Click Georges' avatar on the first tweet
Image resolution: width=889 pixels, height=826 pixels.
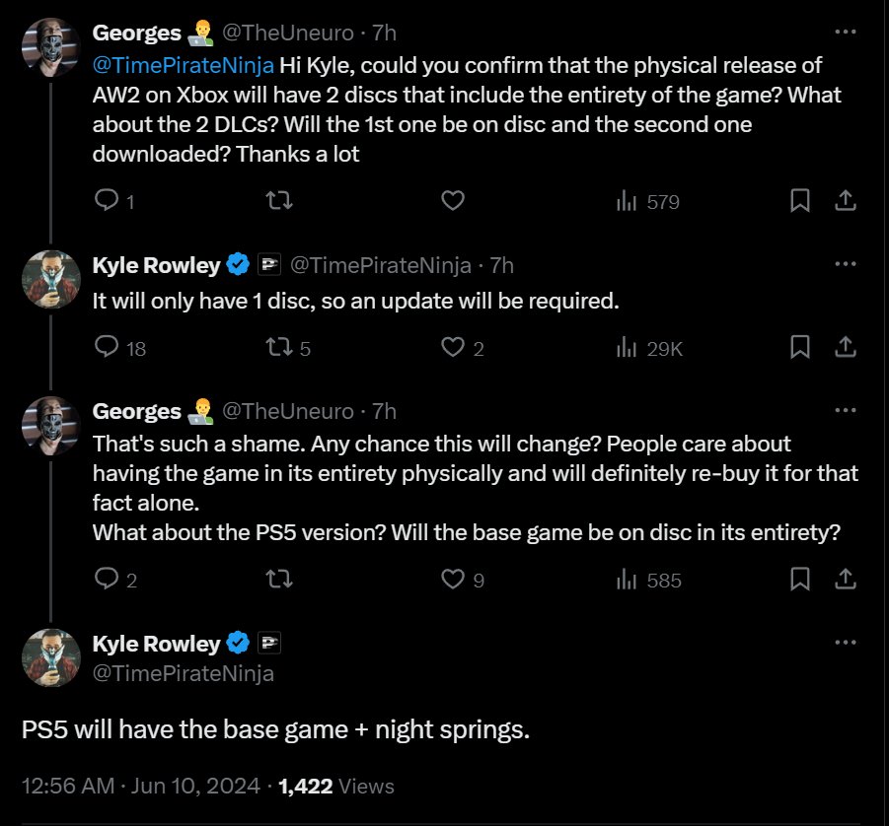(x=50, y=45)
